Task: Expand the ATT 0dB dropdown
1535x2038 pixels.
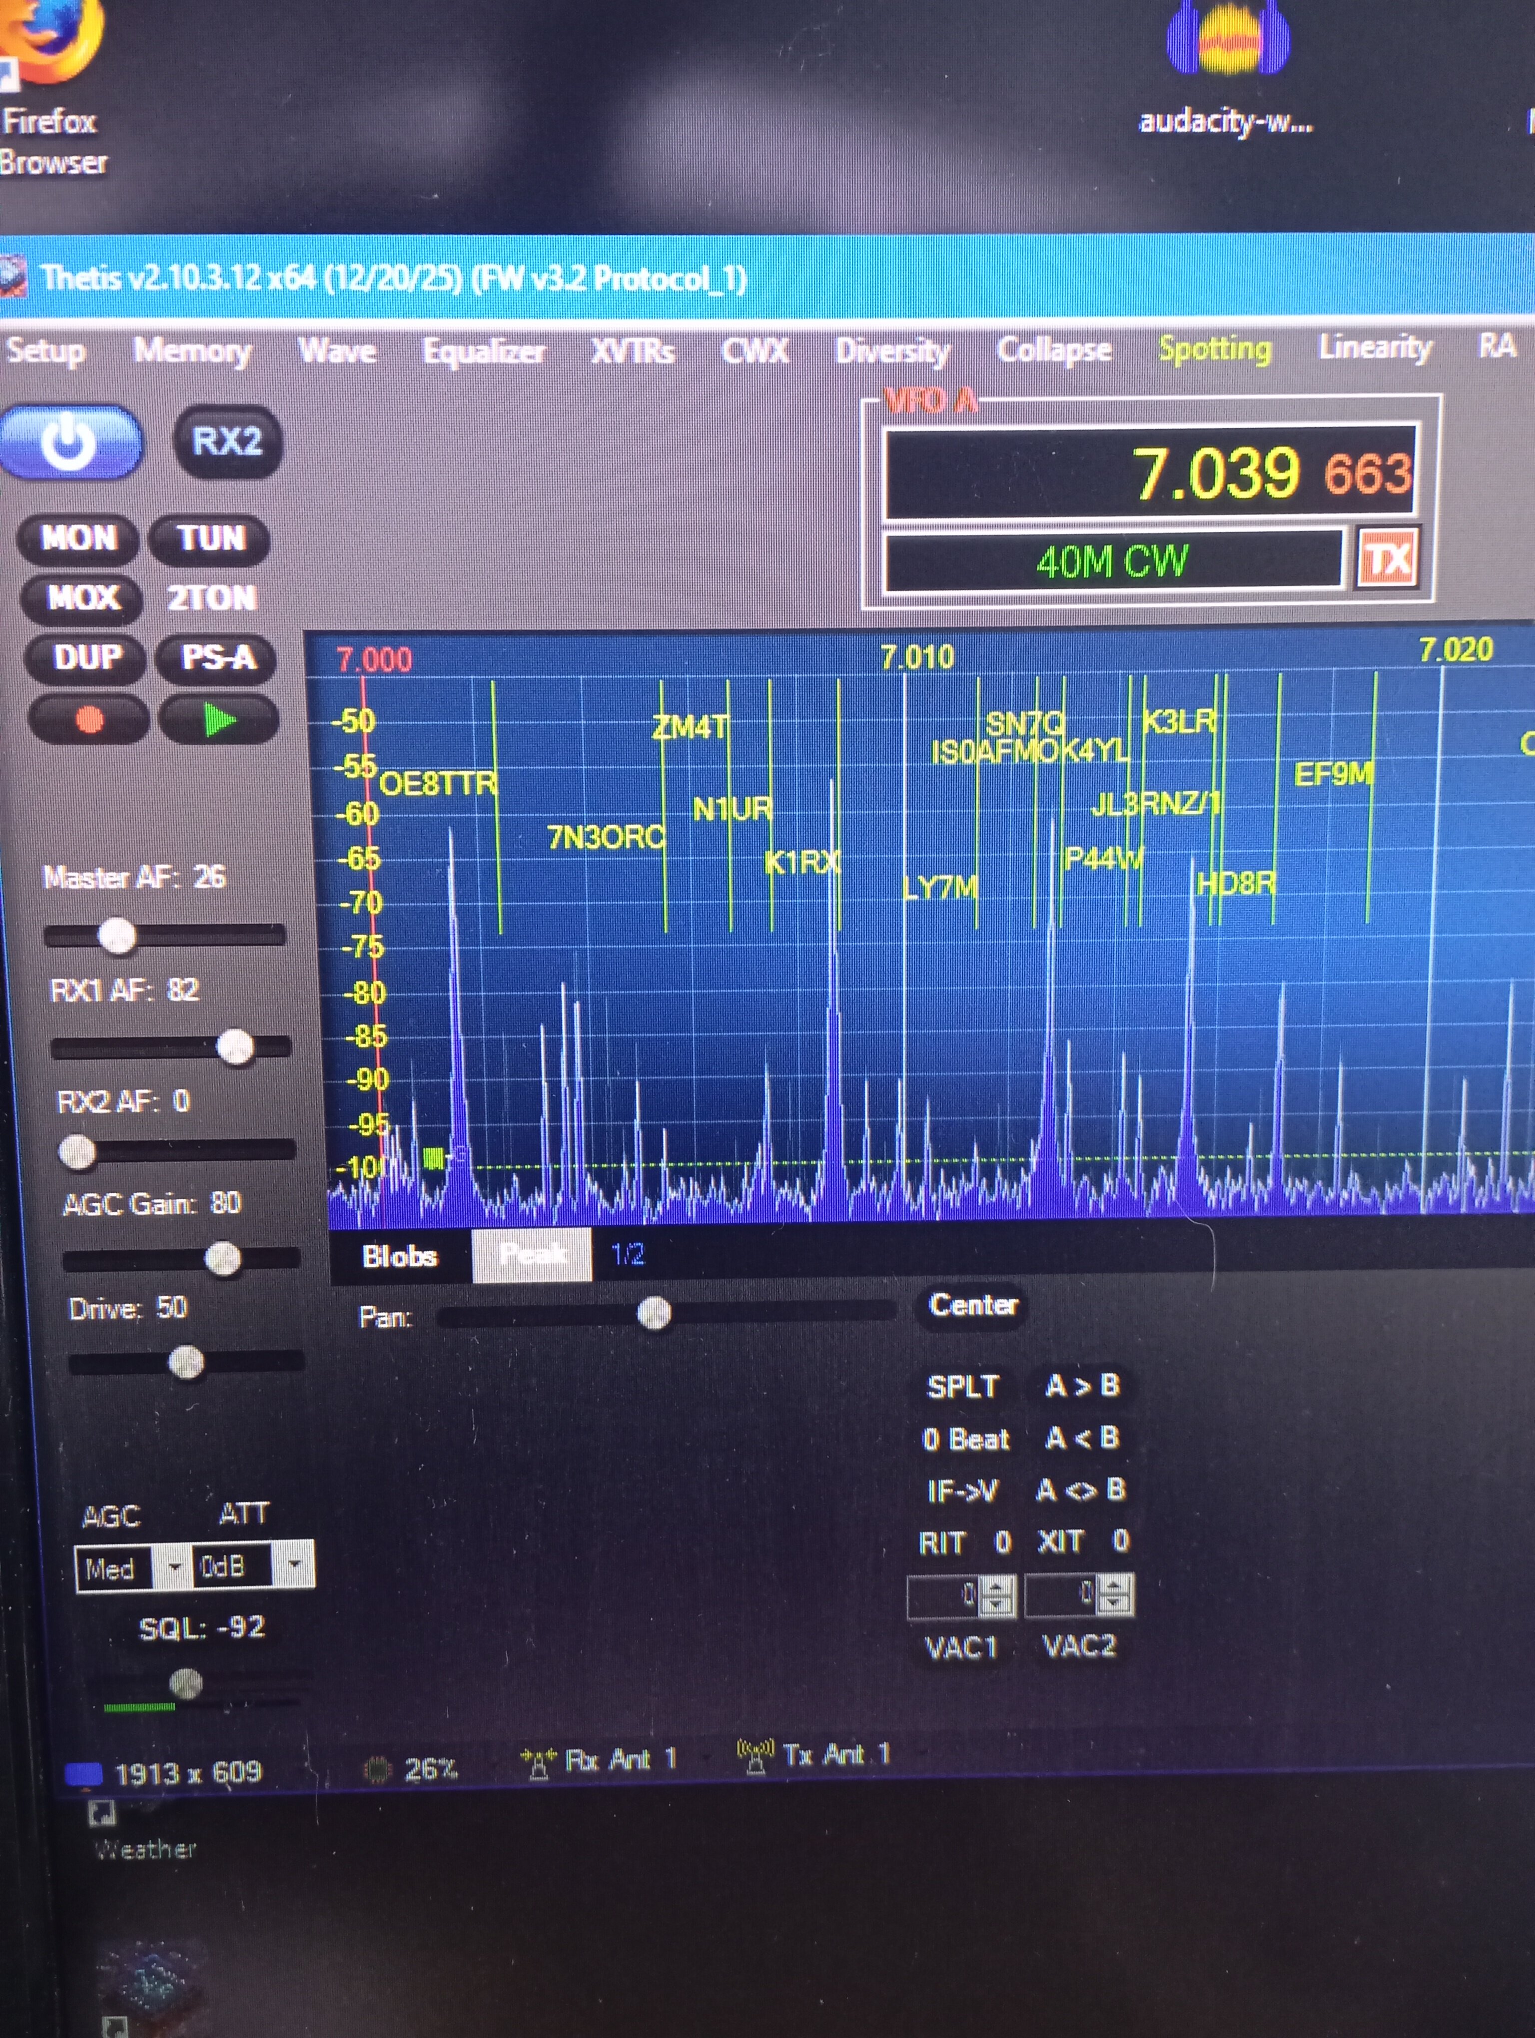Action: pos(294,1563)
